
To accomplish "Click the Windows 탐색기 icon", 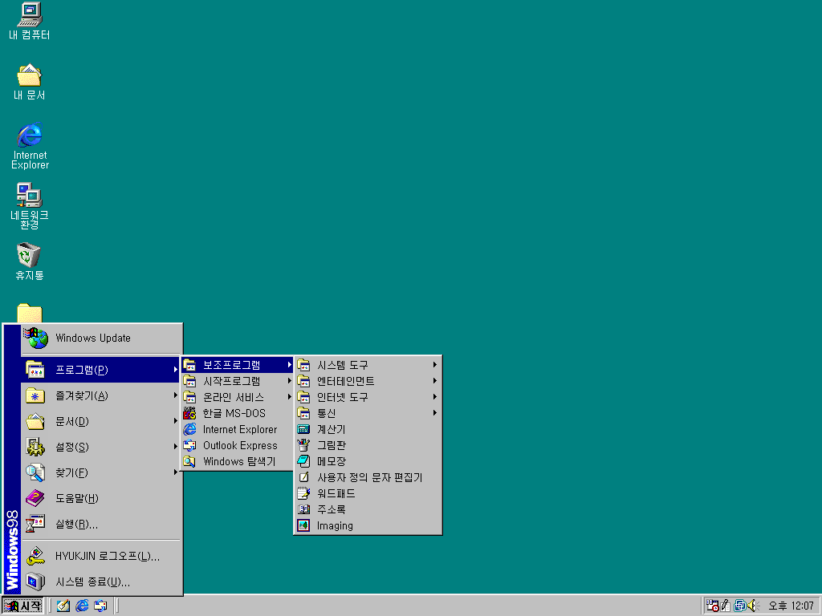I will click(189, 461).
